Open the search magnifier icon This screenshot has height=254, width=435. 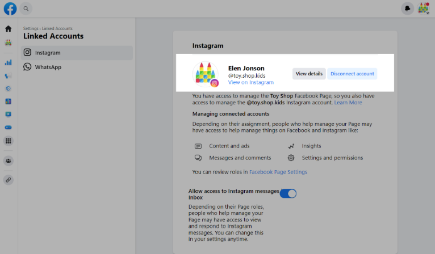(x=26, y=9)
